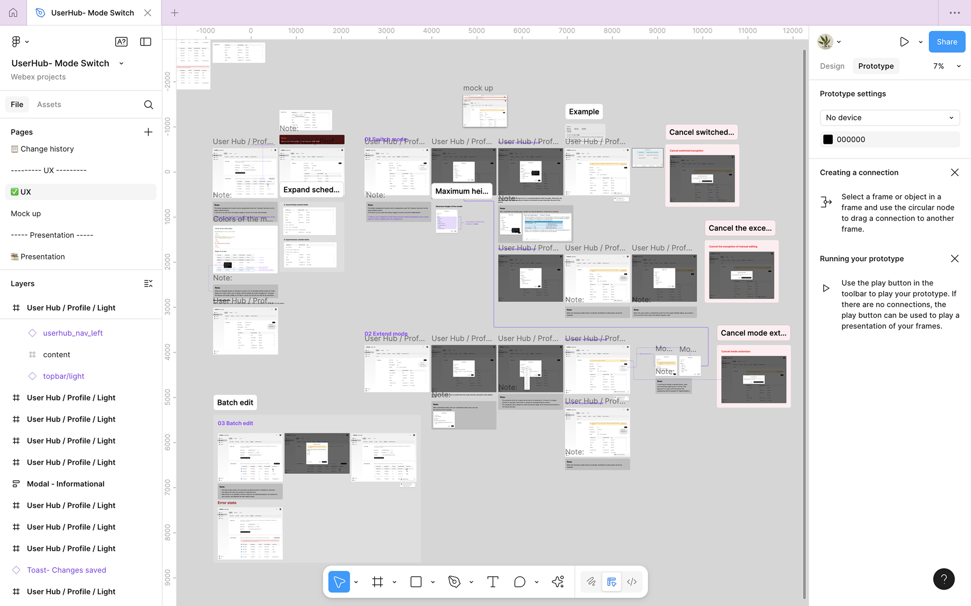Screen dimensions: 971x606
Task: Select the Comment tool
Action: [519, 582]
